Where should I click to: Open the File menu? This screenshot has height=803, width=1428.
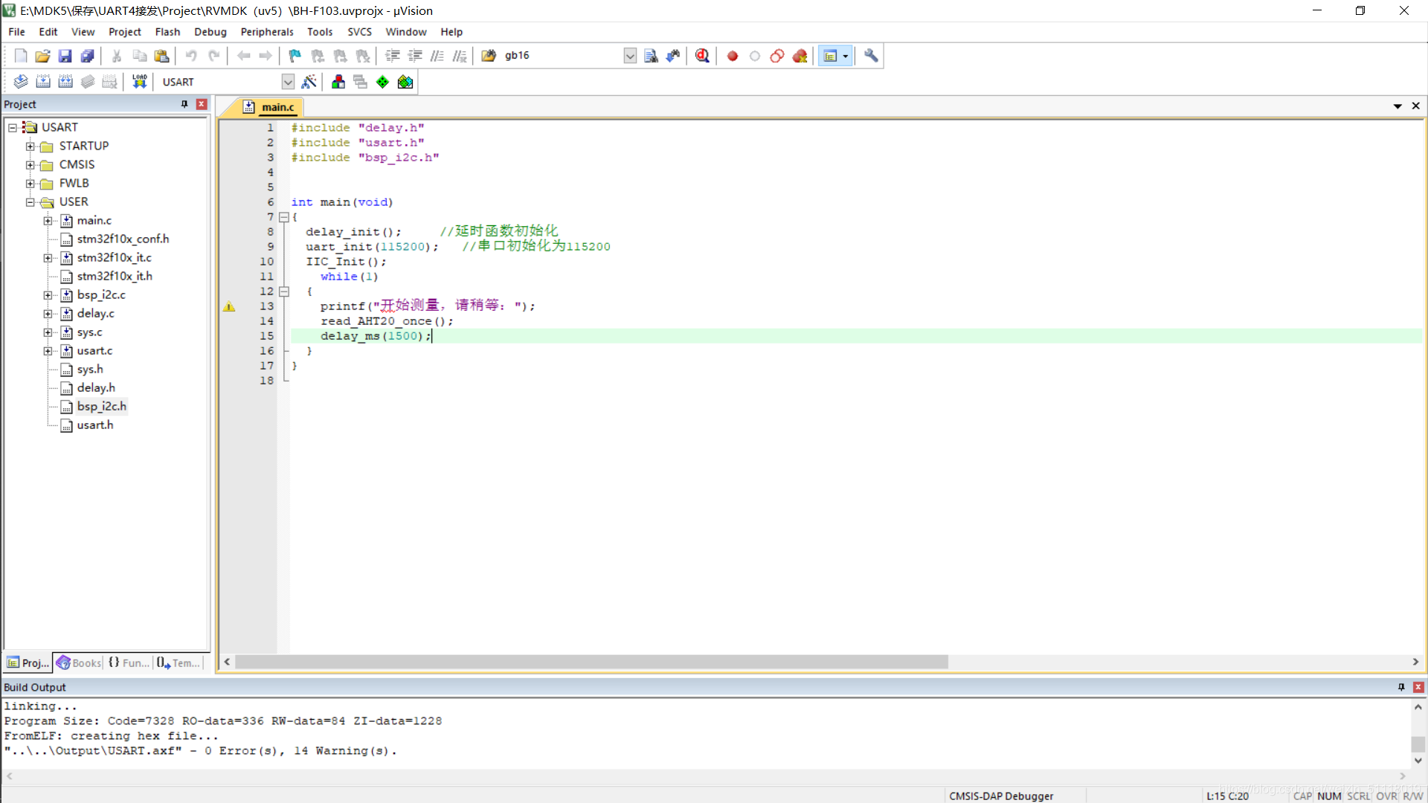(x=16, y=32)
